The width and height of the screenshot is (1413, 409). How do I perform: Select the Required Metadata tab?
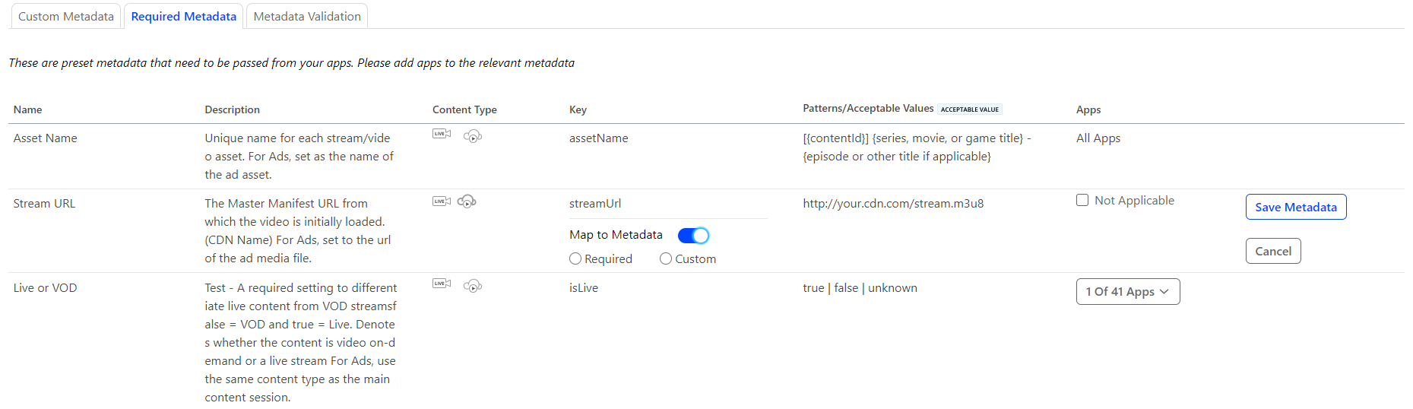[183, 17]
